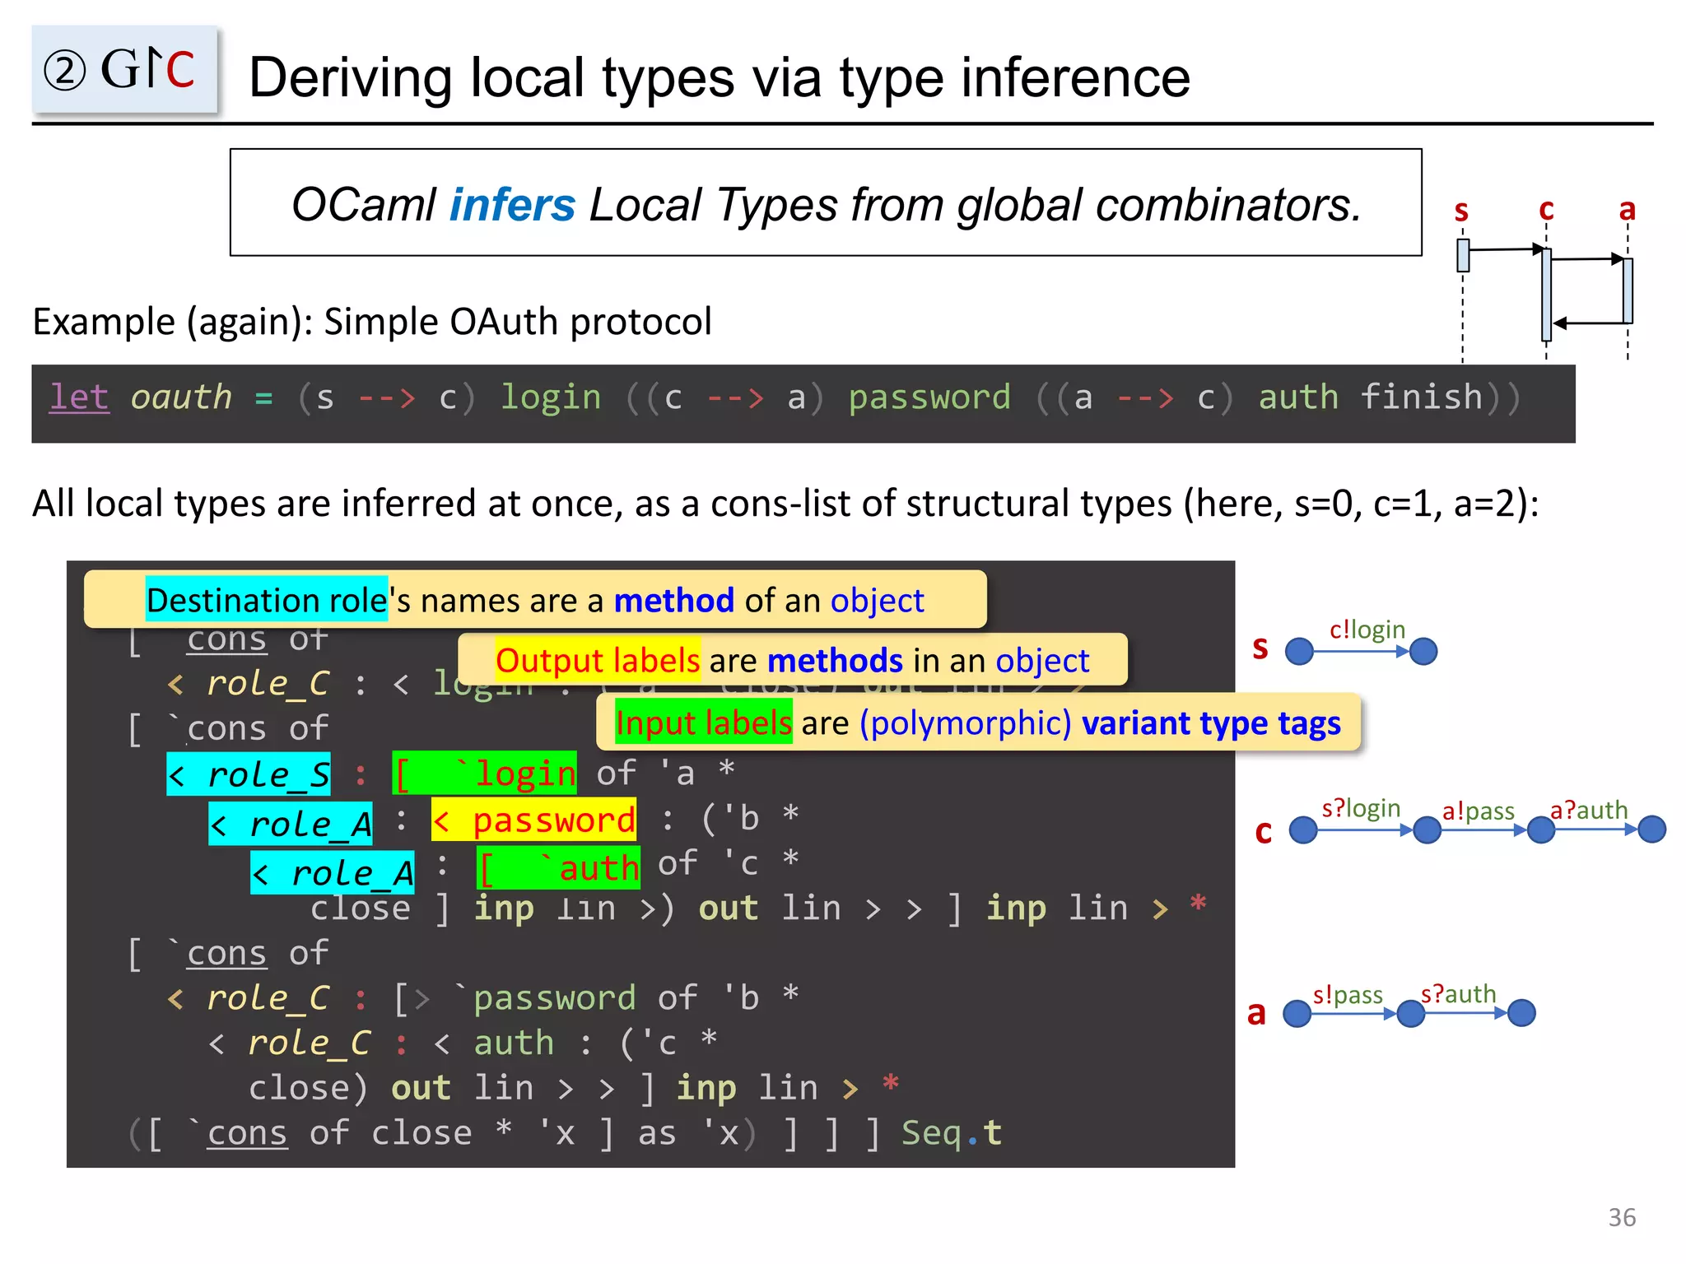Click the activation bar on lifeline a
The image size is (1686, 1264).
pyautogui.click(x=1628, y=290)
